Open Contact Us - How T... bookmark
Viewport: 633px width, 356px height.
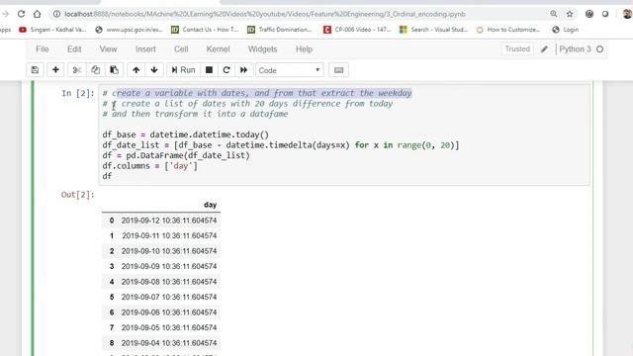pos(205,30)
